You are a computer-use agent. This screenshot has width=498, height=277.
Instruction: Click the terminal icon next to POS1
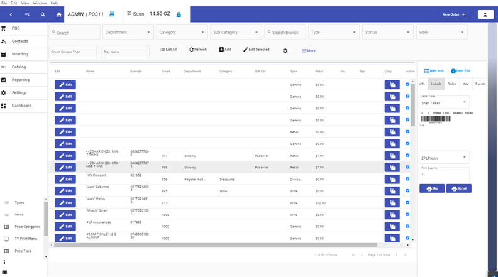click(112, 14)
